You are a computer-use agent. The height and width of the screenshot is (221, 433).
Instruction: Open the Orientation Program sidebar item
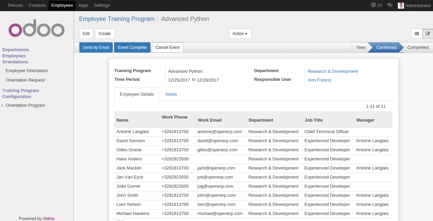[x=25, y=105]
